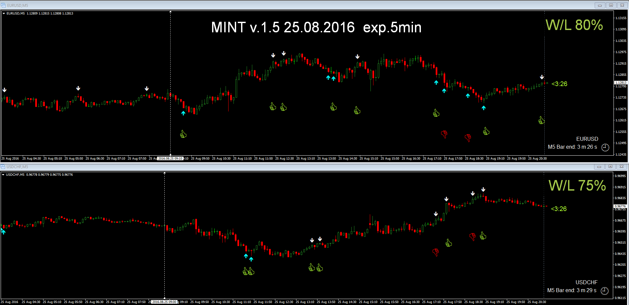Click the W/L 80% label
The image size is (629, 305).
coord(574,25)
